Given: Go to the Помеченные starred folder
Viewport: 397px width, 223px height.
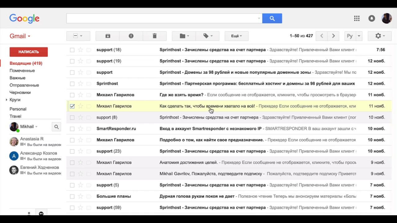Looking at the screenshot, I should 22,71.
